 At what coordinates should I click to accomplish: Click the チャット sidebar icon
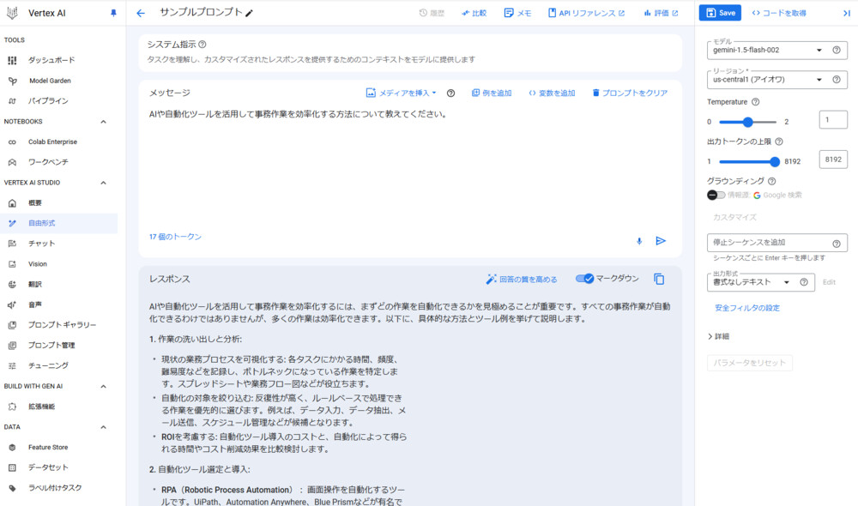[x=12, y=244]
